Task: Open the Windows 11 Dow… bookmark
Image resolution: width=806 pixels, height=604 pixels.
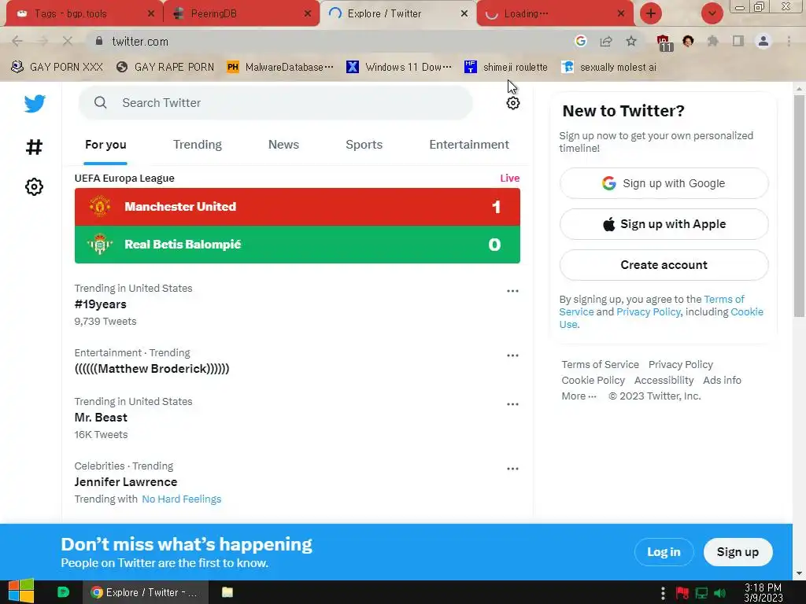Action: [x=399, y=68]
